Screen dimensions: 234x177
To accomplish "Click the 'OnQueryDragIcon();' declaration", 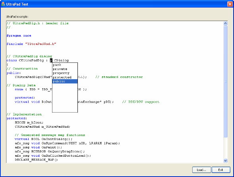I will point(66,152).
